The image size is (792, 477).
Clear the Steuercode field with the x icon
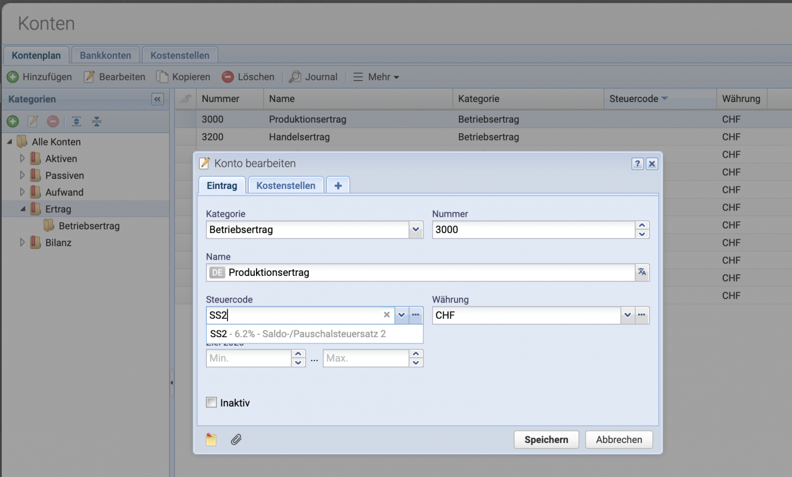[x=387, y=315]
